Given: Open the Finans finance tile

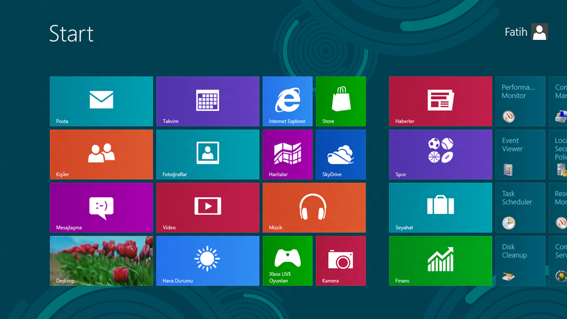Looking at the screenshot, I should pos(440,261).
